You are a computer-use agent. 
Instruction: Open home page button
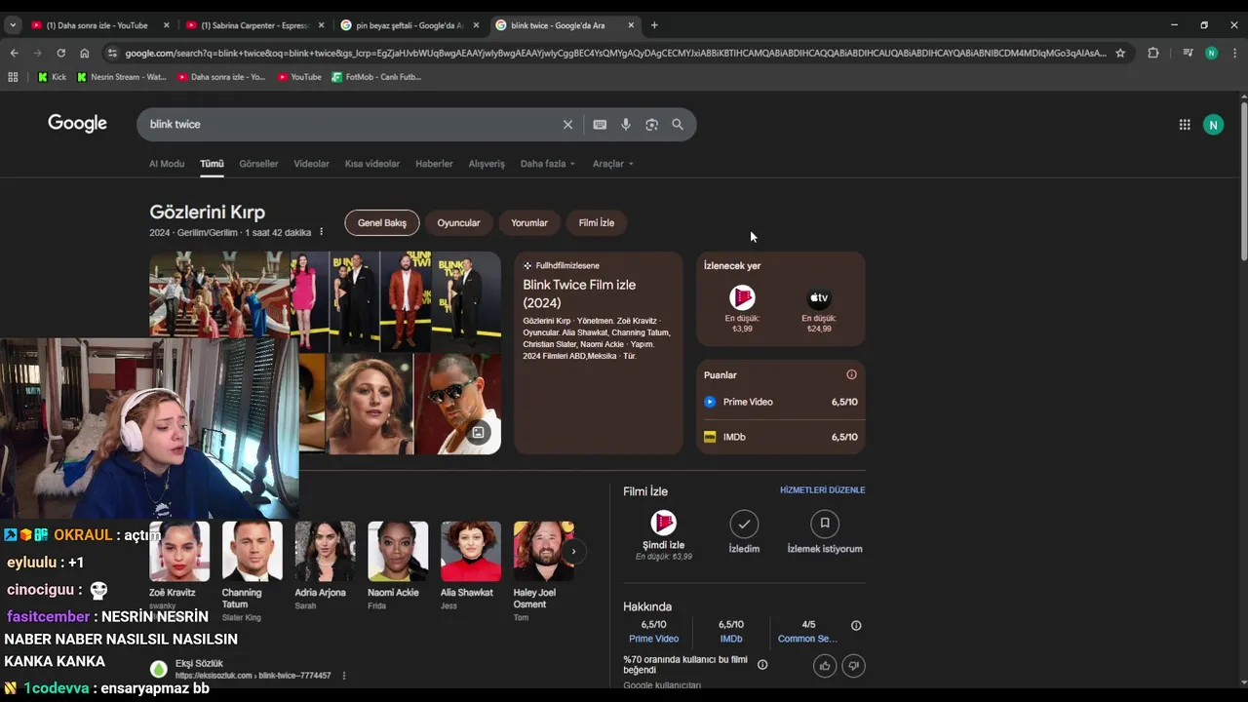pyautogui.click(x=85, y=53)
